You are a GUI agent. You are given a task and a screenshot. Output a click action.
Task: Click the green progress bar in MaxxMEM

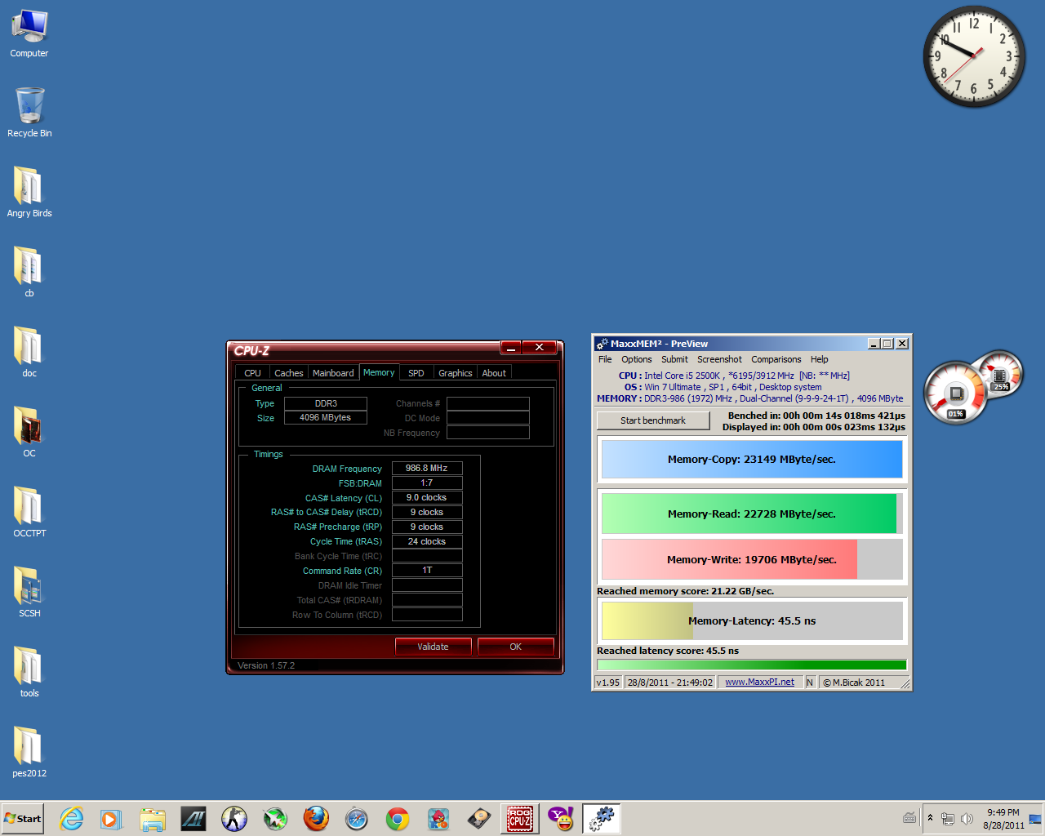click(x=752, y=665)
